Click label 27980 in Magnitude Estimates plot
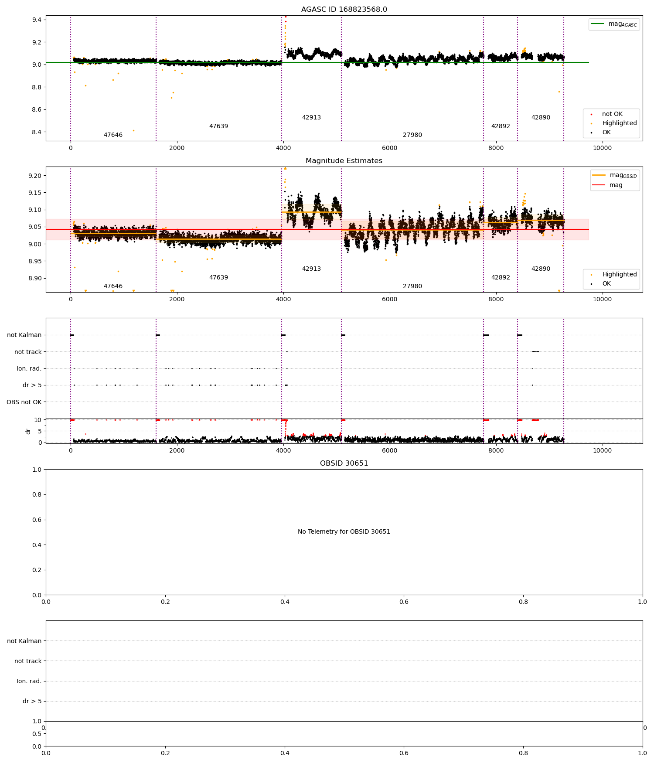This screenshot has width=654, height=763. (412, 286)
